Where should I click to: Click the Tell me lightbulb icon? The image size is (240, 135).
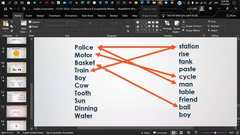pos(163,16)
